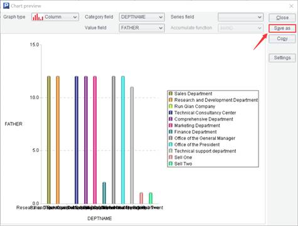
Task: Click the Close button in side panel
Action: pos(282,18)
